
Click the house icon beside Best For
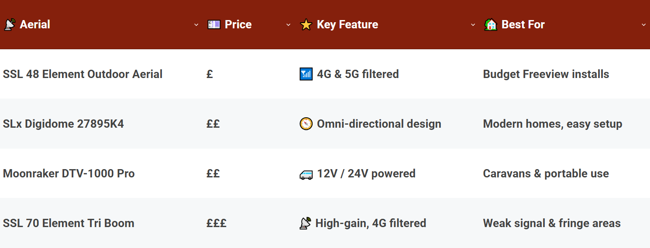[491, 24]
